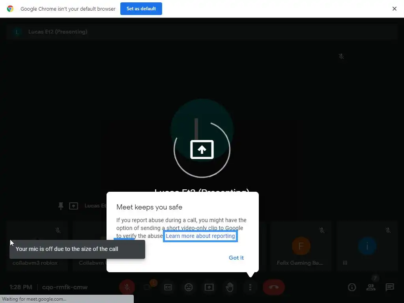Click the mic off tooltip message
This screenshot has width=404, height=303.
tap(77, 249)
